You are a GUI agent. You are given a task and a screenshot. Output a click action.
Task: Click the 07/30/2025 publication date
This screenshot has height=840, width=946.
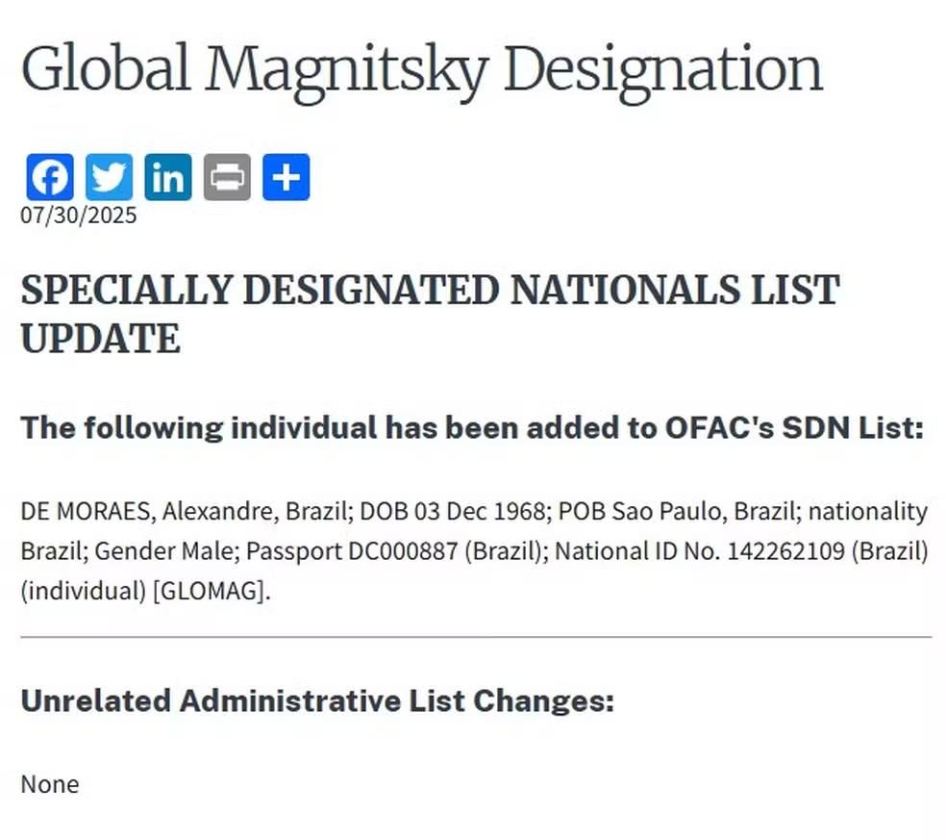pyautogui.click(x=79, y=215)
